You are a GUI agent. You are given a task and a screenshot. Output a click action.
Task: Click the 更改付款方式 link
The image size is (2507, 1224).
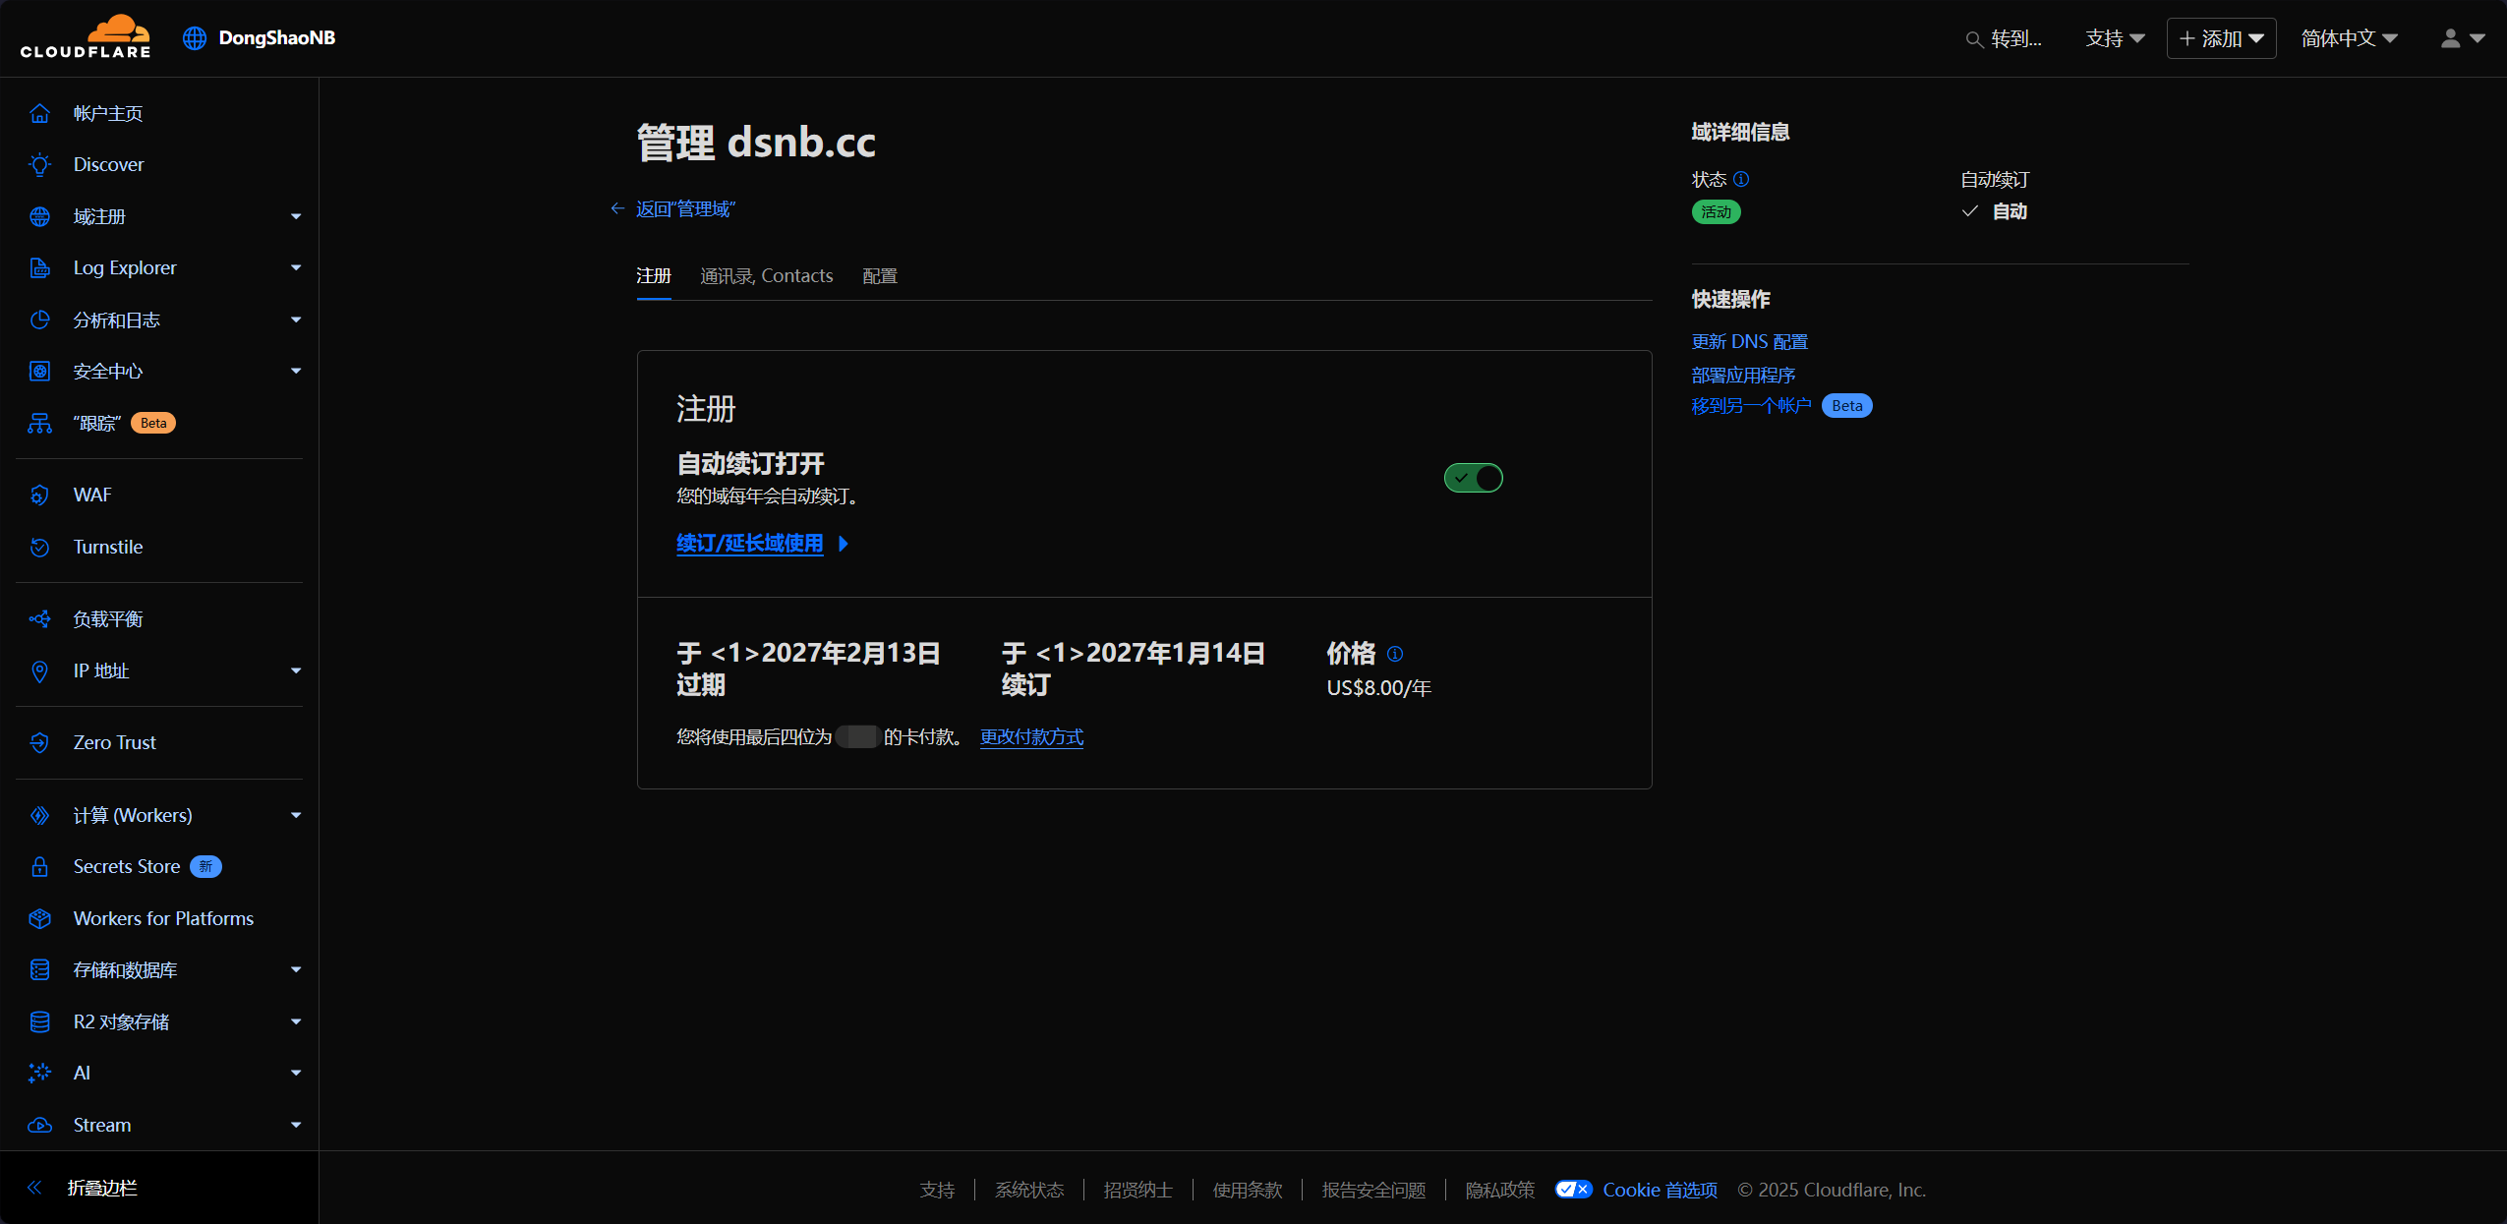(x=1031, y=737)
